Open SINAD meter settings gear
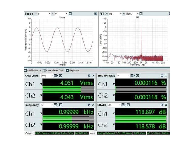 coord(128,105)
